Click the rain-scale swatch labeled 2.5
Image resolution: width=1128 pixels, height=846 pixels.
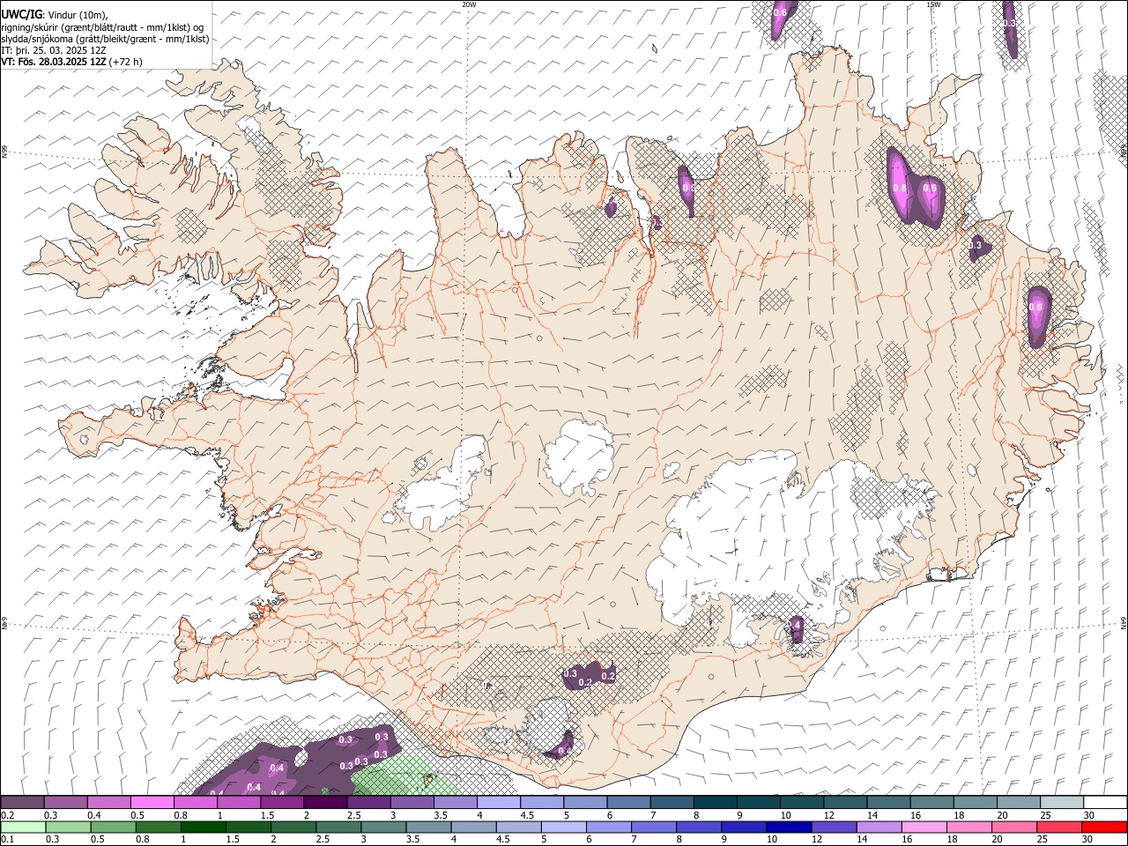coord(338,827)
